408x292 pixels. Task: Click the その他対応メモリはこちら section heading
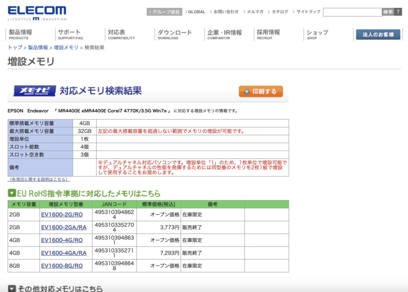60,289
